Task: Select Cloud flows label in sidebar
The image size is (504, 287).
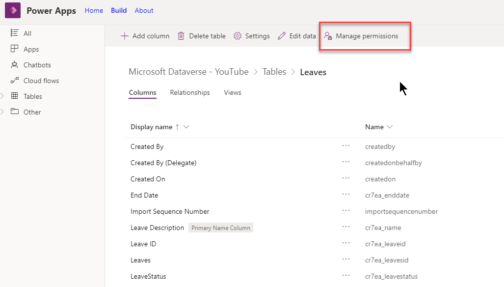Action: point(41,81)
